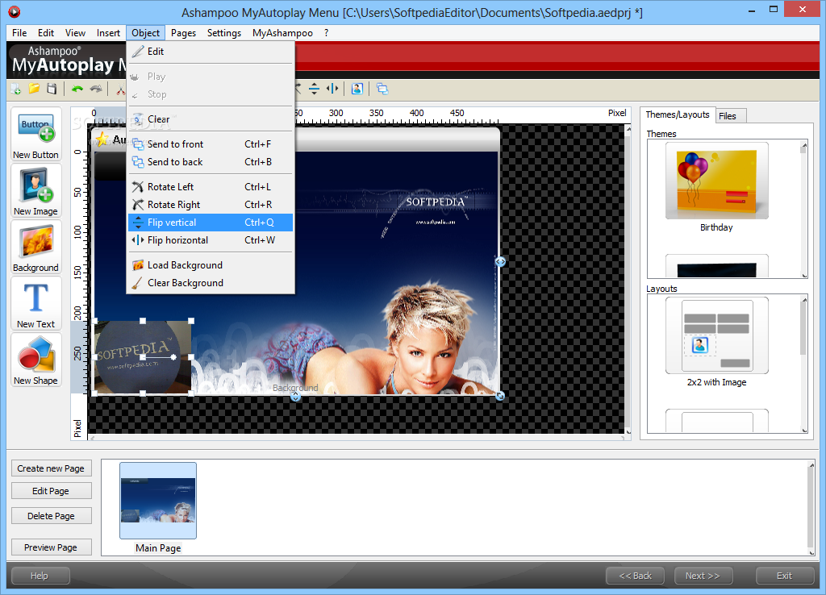Click the scissors cut toolbar icon
This screenshot has height=595, width=826.
click(121, 89)
